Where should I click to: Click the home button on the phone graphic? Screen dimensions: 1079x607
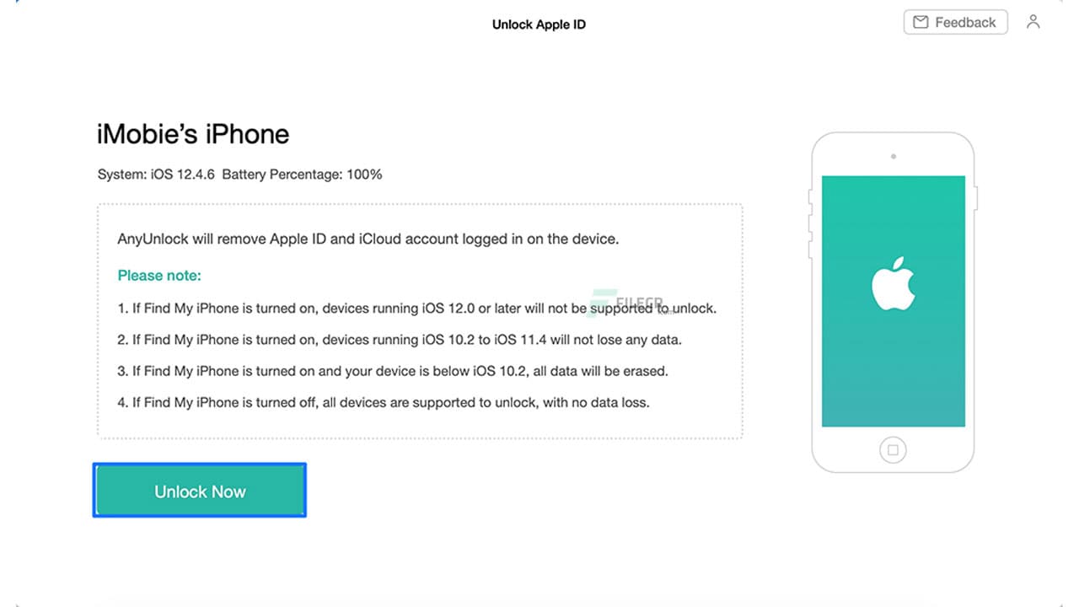point(893,449)
